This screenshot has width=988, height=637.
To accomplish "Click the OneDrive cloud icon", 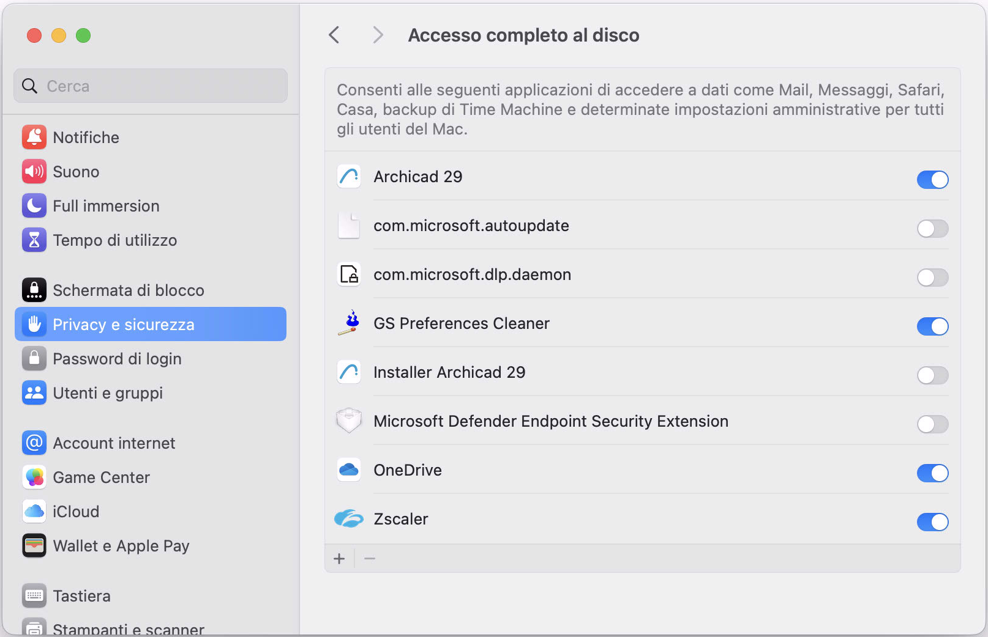I will tap(348, 470).
